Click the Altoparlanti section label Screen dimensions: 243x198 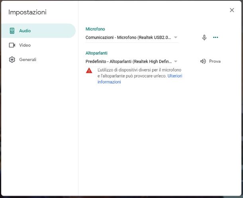click(96, 53)
